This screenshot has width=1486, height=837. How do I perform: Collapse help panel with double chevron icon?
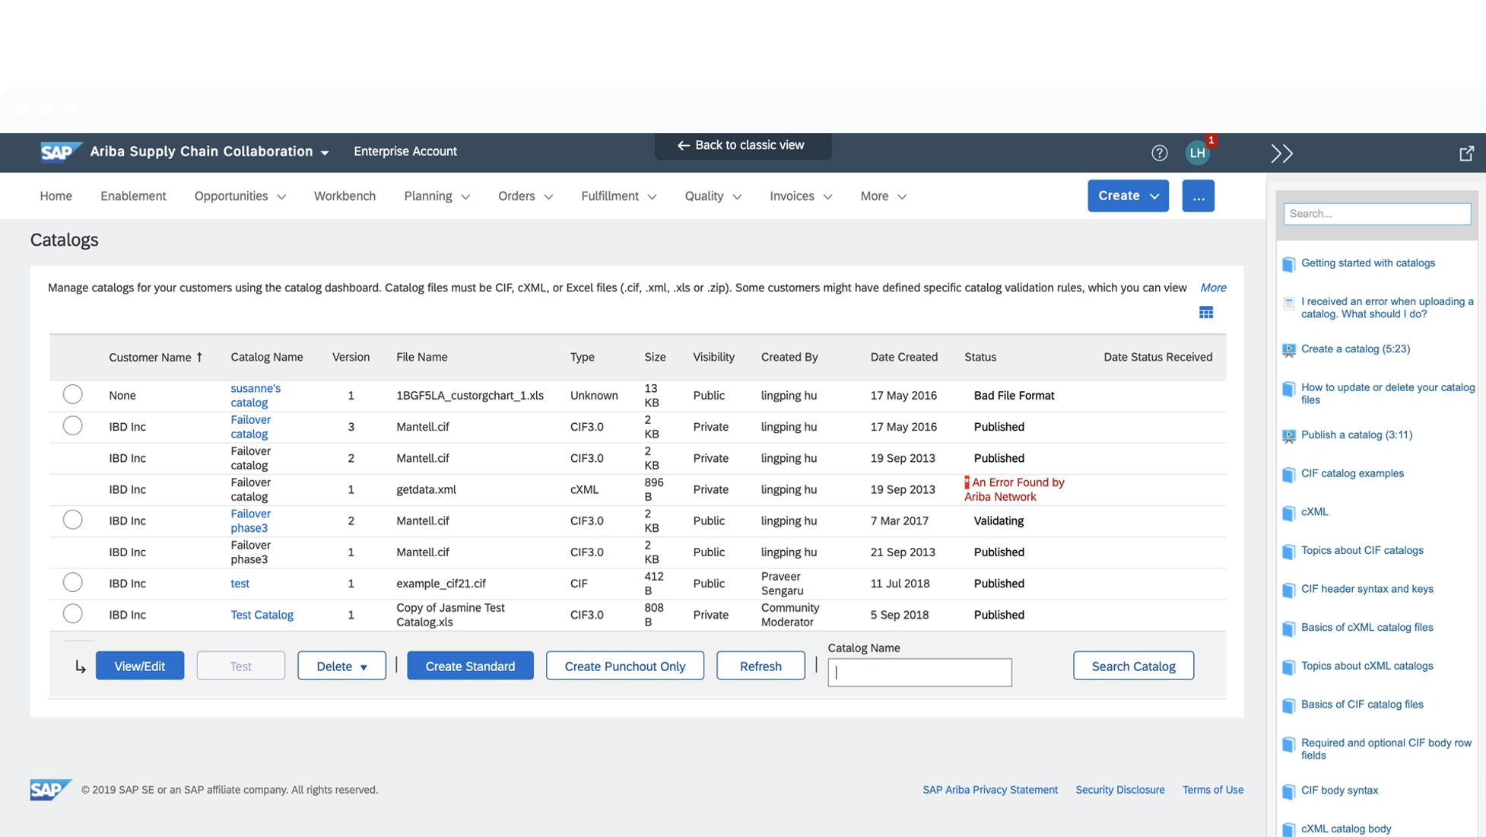[x=1281, y=154]
